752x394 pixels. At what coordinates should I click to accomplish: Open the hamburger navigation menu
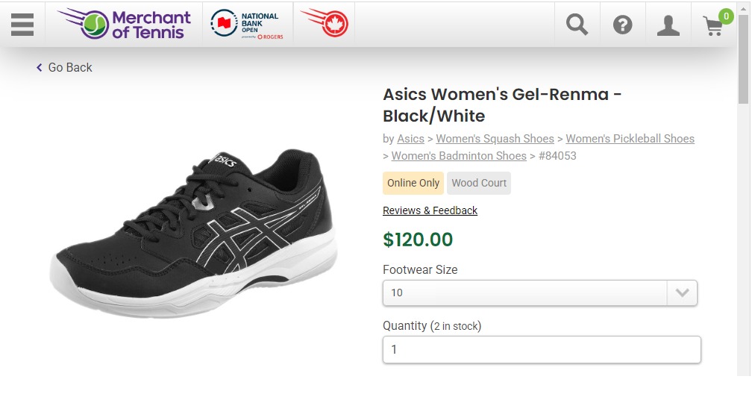[22, 25]
